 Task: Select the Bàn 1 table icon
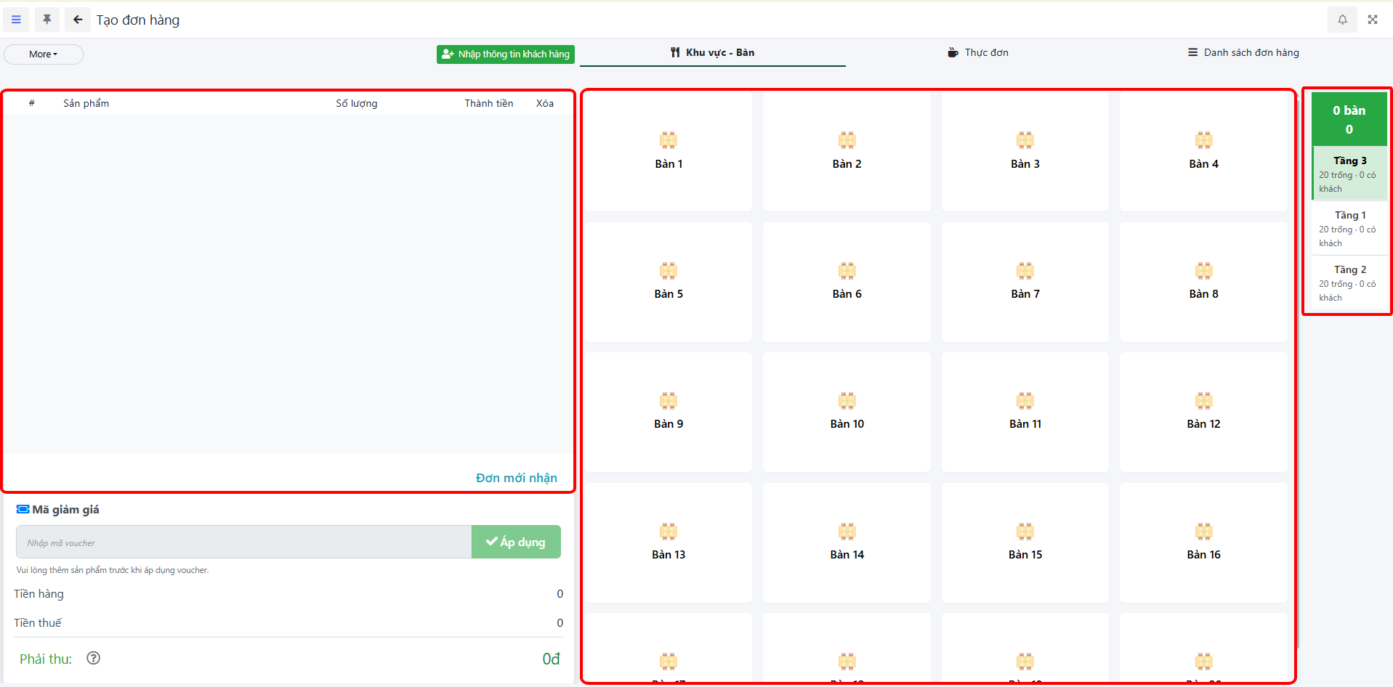tap(668, 140)
